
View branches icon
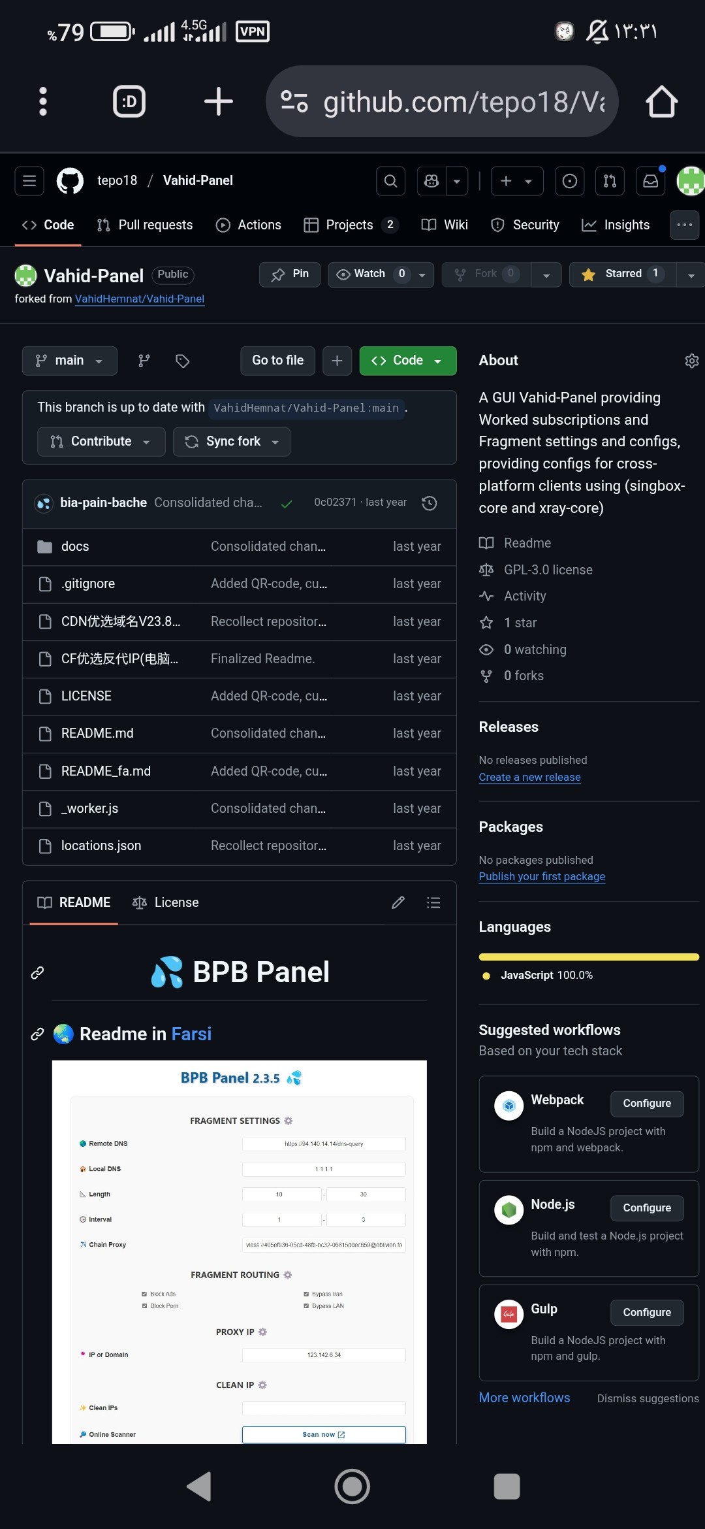(x=144, y=361)
